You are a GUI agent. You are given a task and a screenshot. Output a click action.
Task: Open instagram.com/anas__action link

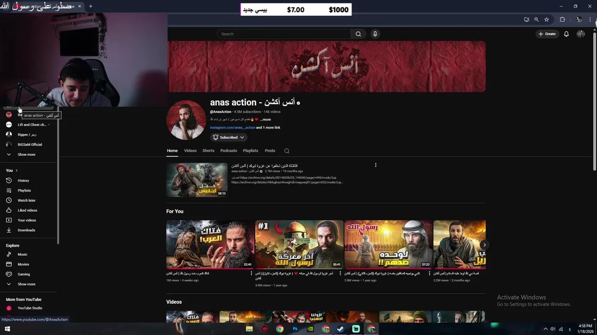(x=232, y=127)
